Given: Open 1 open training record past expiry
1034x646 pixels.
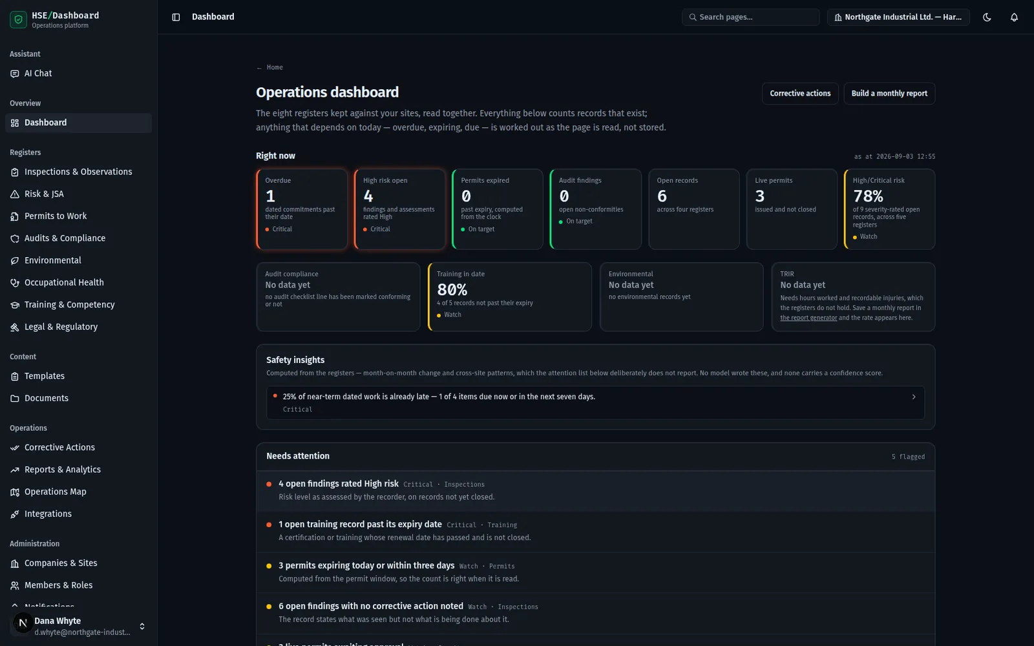Looking at the screenshot, I should point(595,532).
